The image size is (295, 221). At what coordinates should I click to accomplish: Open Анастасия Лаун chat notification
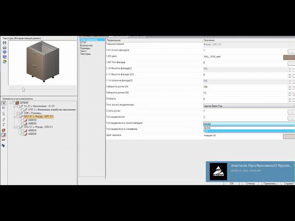pos(250,171)
